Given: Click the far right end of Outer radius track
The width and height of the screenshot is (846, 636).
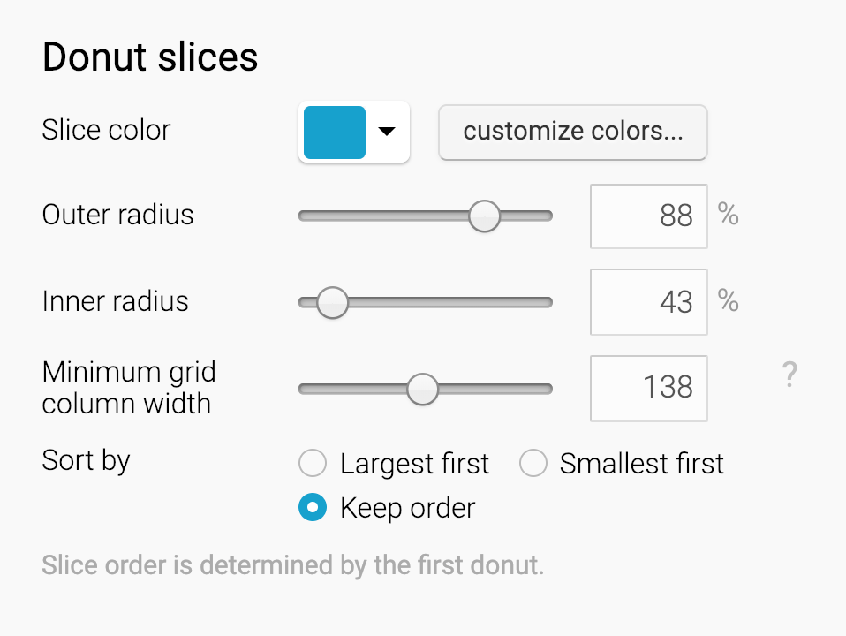Looking at the screenshot, I should click(547, 216).
